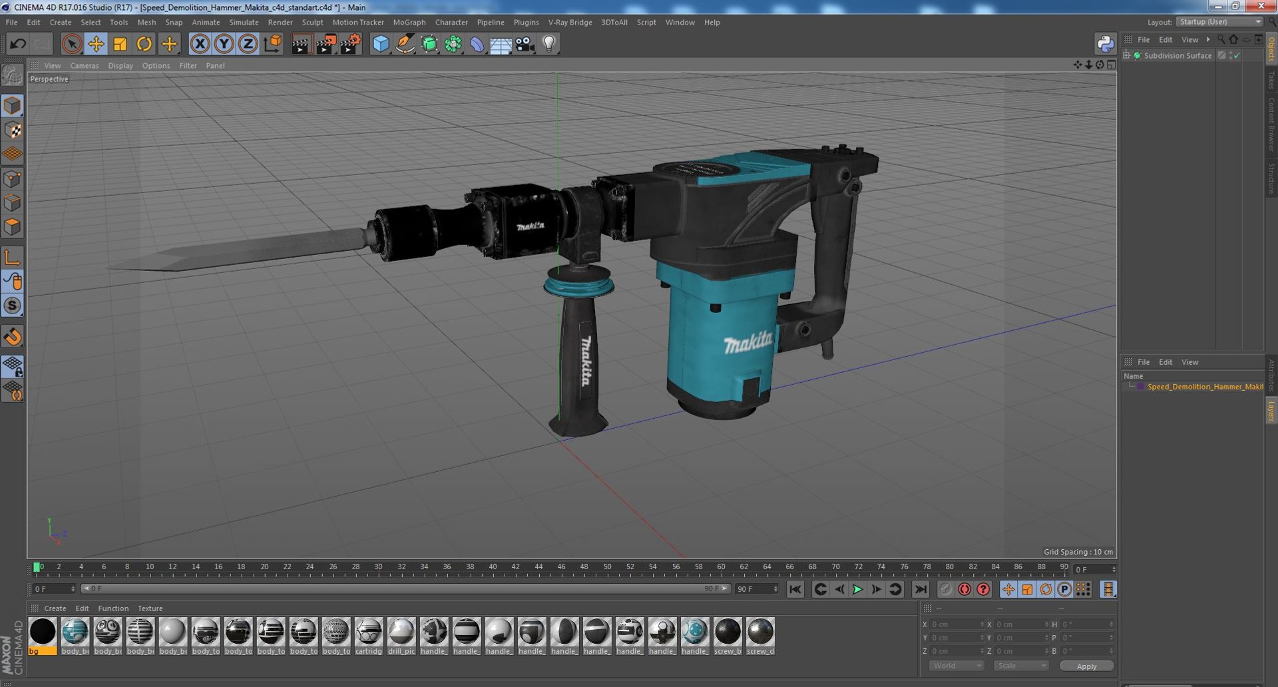Toggle Enable Snap S icon
Image resolution: width=1278 pixels, height=687 pixels.
pos(13,306)
